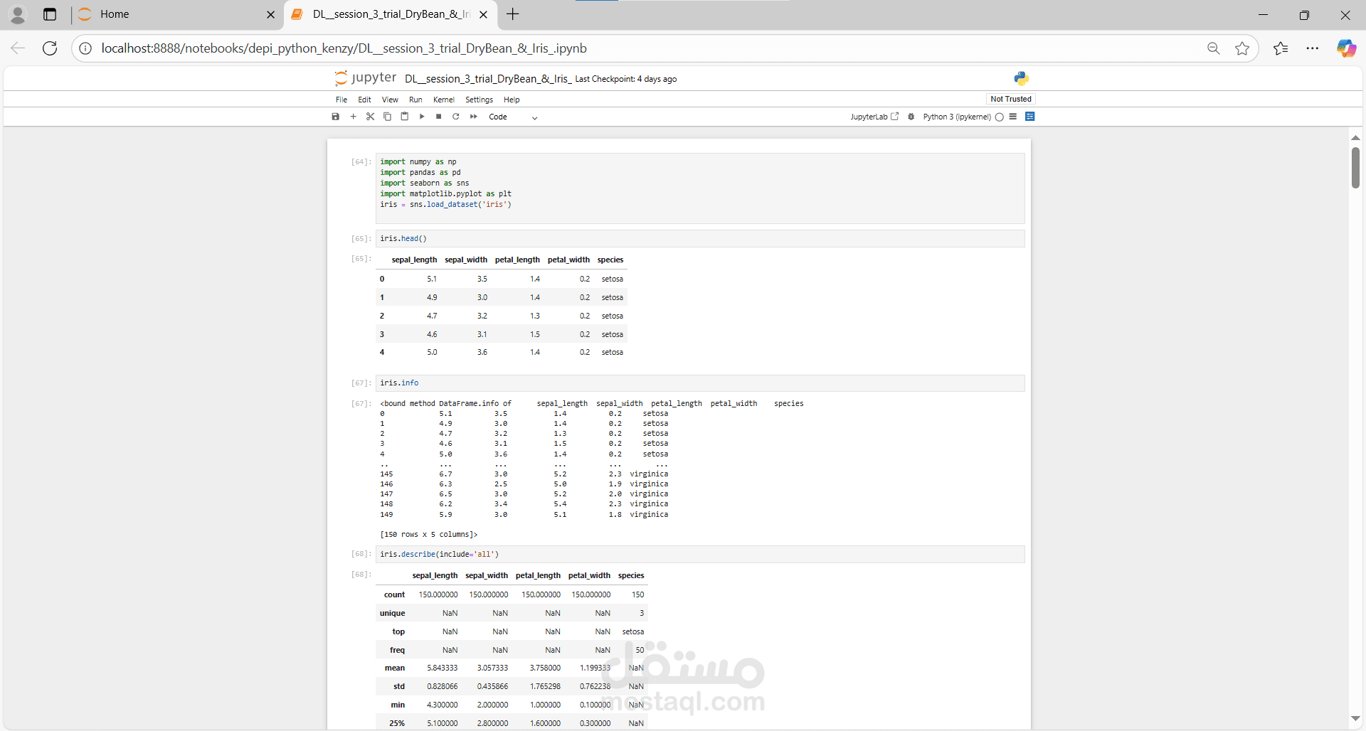Click the 5.843333 mean value

443,668
